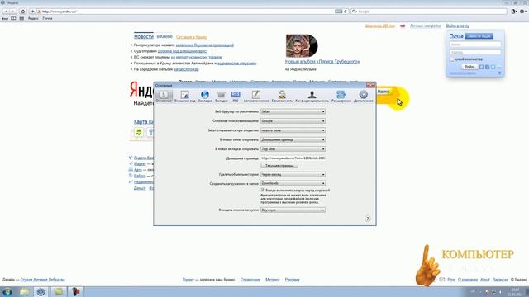Expand 'Safari opens with' dropdown
Viewport: 529px width, 297px height.
(x=293, y=130)
